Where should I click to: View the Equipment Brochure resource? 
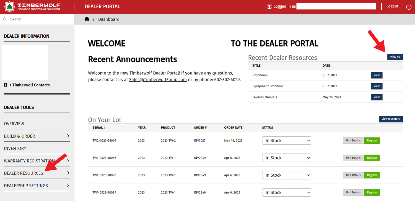pyautogui.click(x=377, y=86)
